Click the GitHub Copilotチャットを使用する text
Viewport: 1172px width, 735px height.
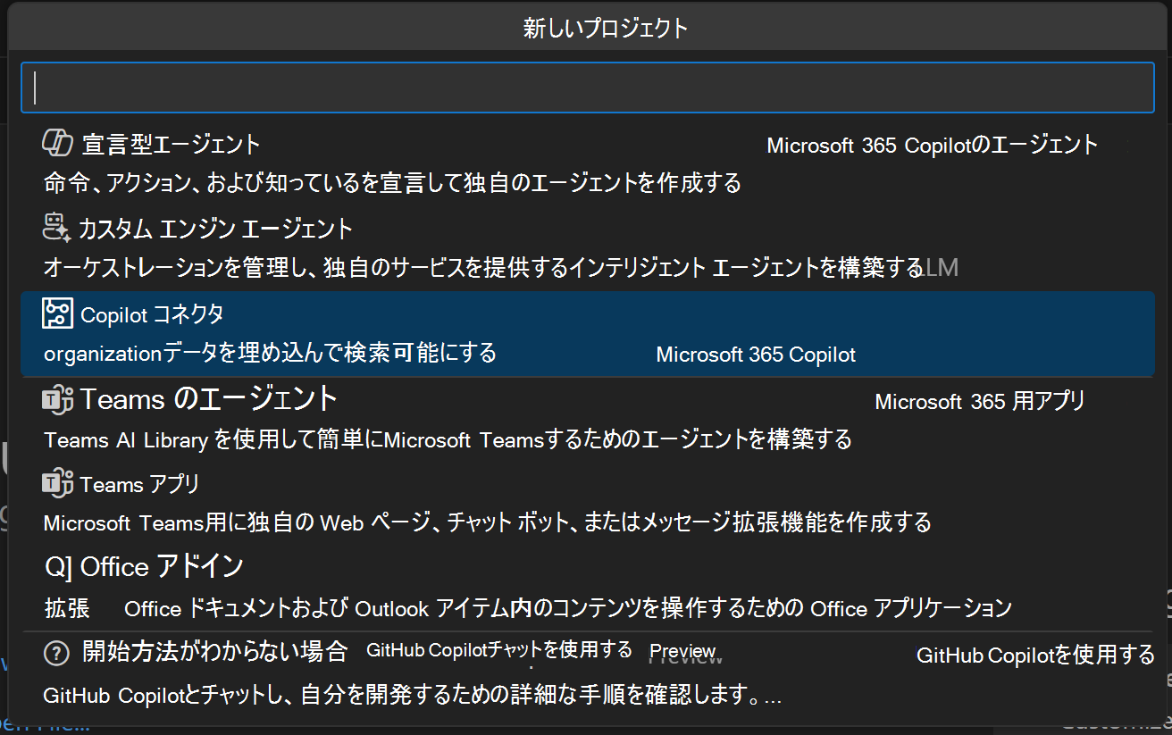(499, 650)
